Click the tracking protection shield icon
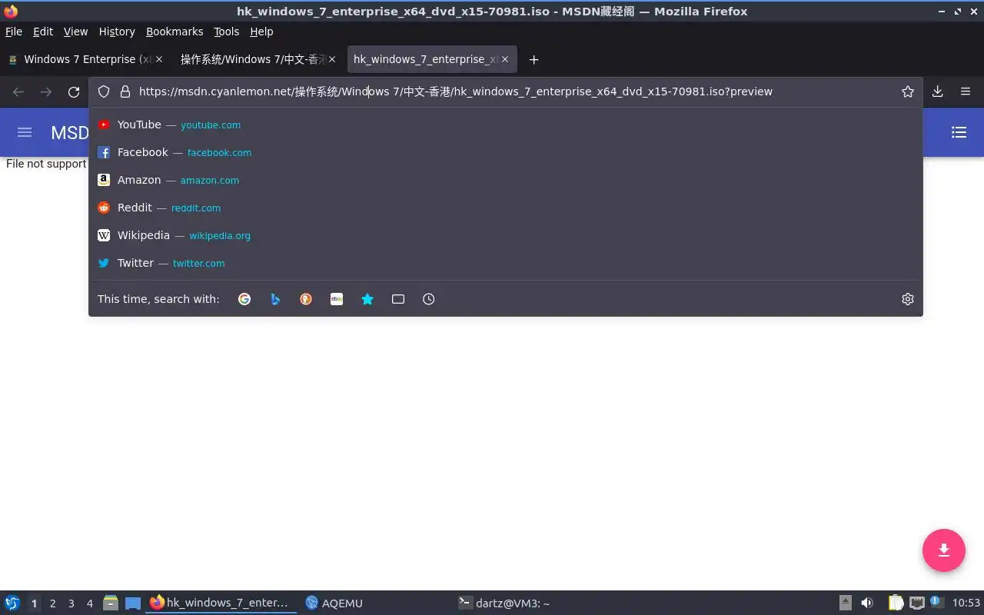This screenshot has width=984, height=615. click(x=104, y=91)
